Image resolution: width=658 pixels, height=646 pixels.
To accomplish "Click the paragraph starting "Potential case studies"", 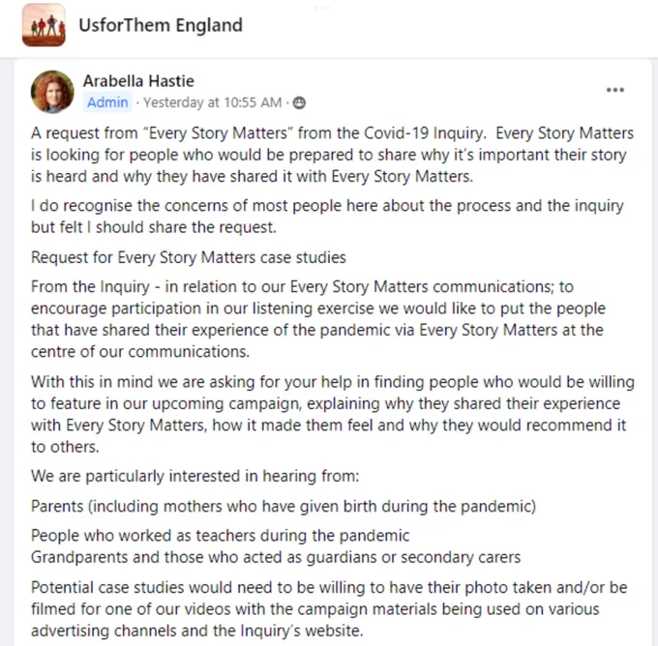I will click(x=329, y=609).
